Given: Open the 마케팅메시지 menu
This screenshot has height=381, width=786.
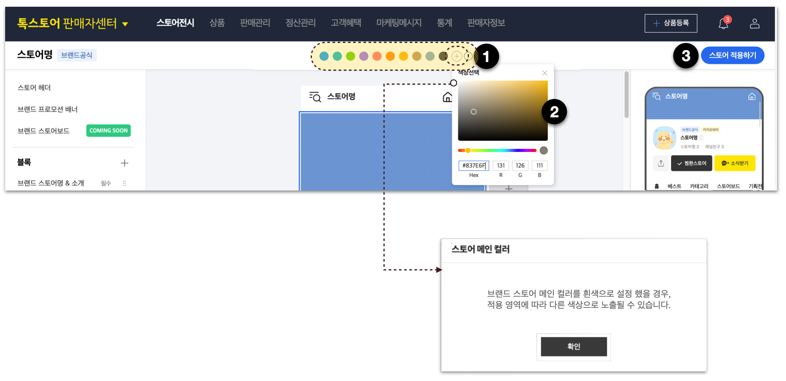Looking at the screenshot, I should click(x=399, y=23).
